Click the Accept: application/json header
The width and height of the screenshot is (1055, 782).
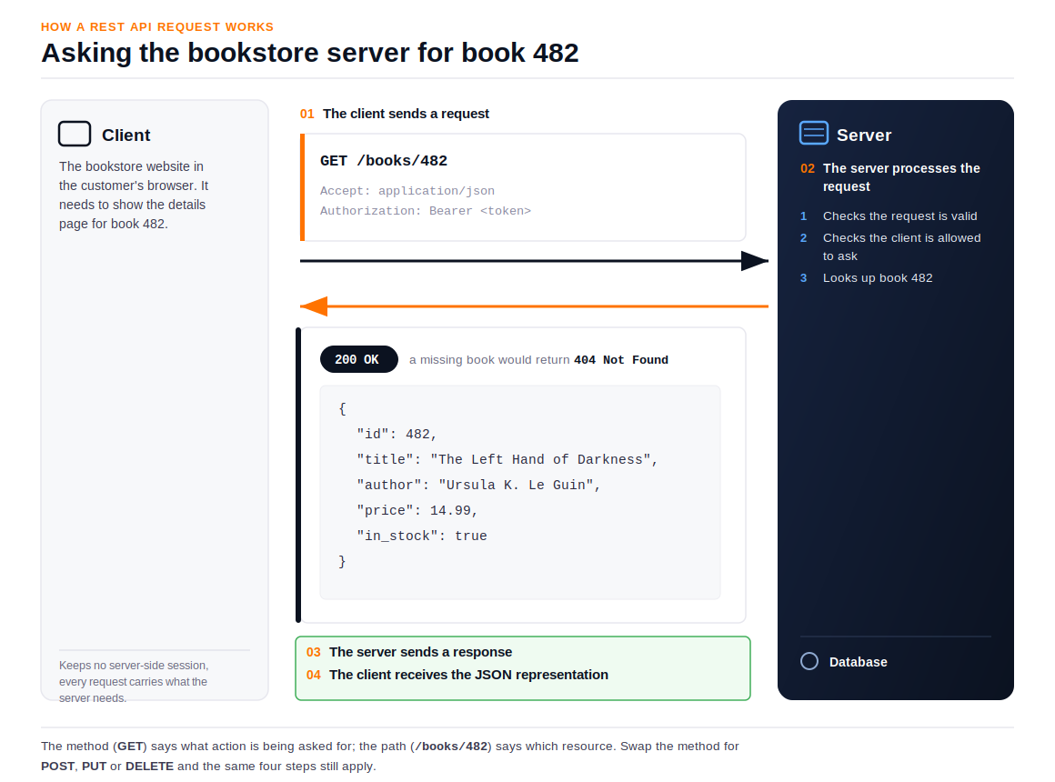pyautogui.click(x=407, y=191)
